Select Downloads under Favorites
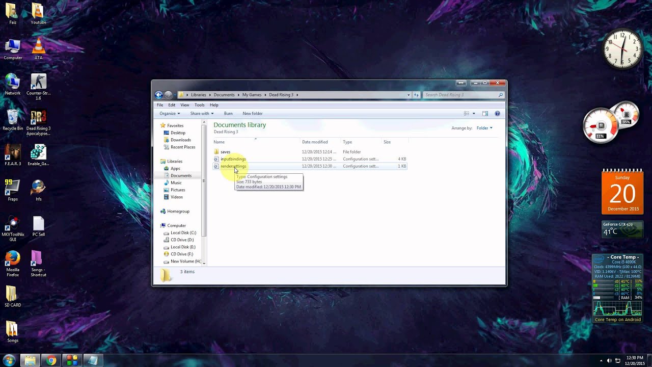 pos(180,140)
